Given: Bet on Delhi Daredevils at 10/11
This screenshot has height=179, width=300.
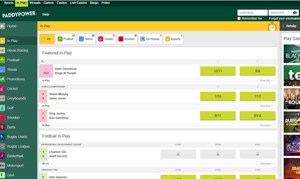Looking at the screenshot, I should click(218, 71).
